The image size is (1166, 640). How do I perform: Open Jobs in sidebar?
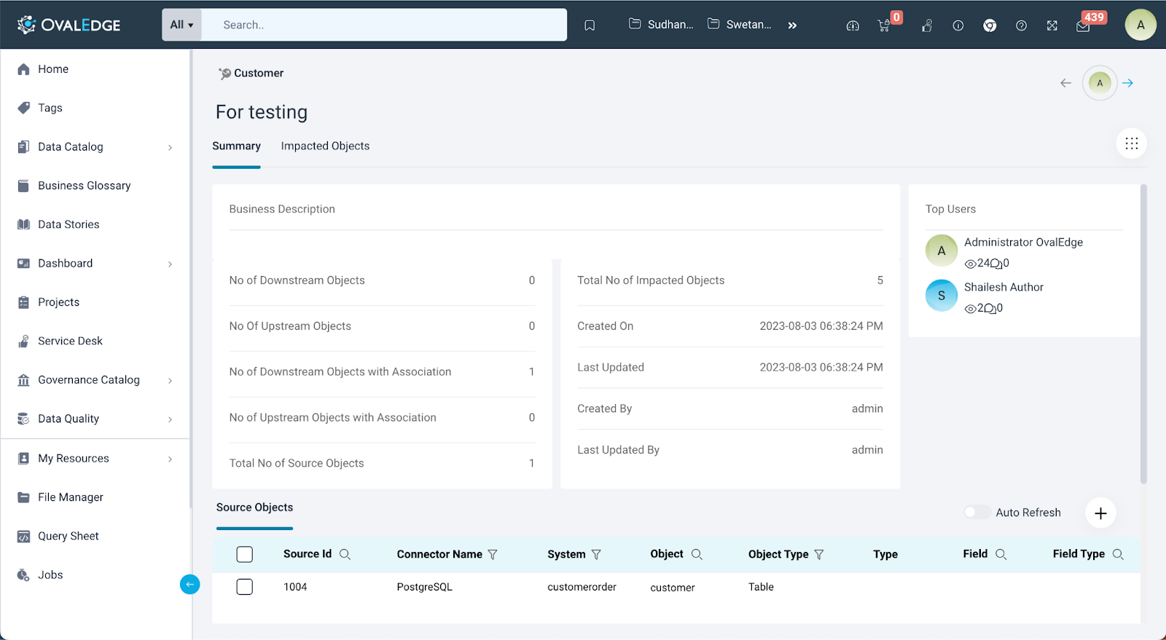point(50,575)
